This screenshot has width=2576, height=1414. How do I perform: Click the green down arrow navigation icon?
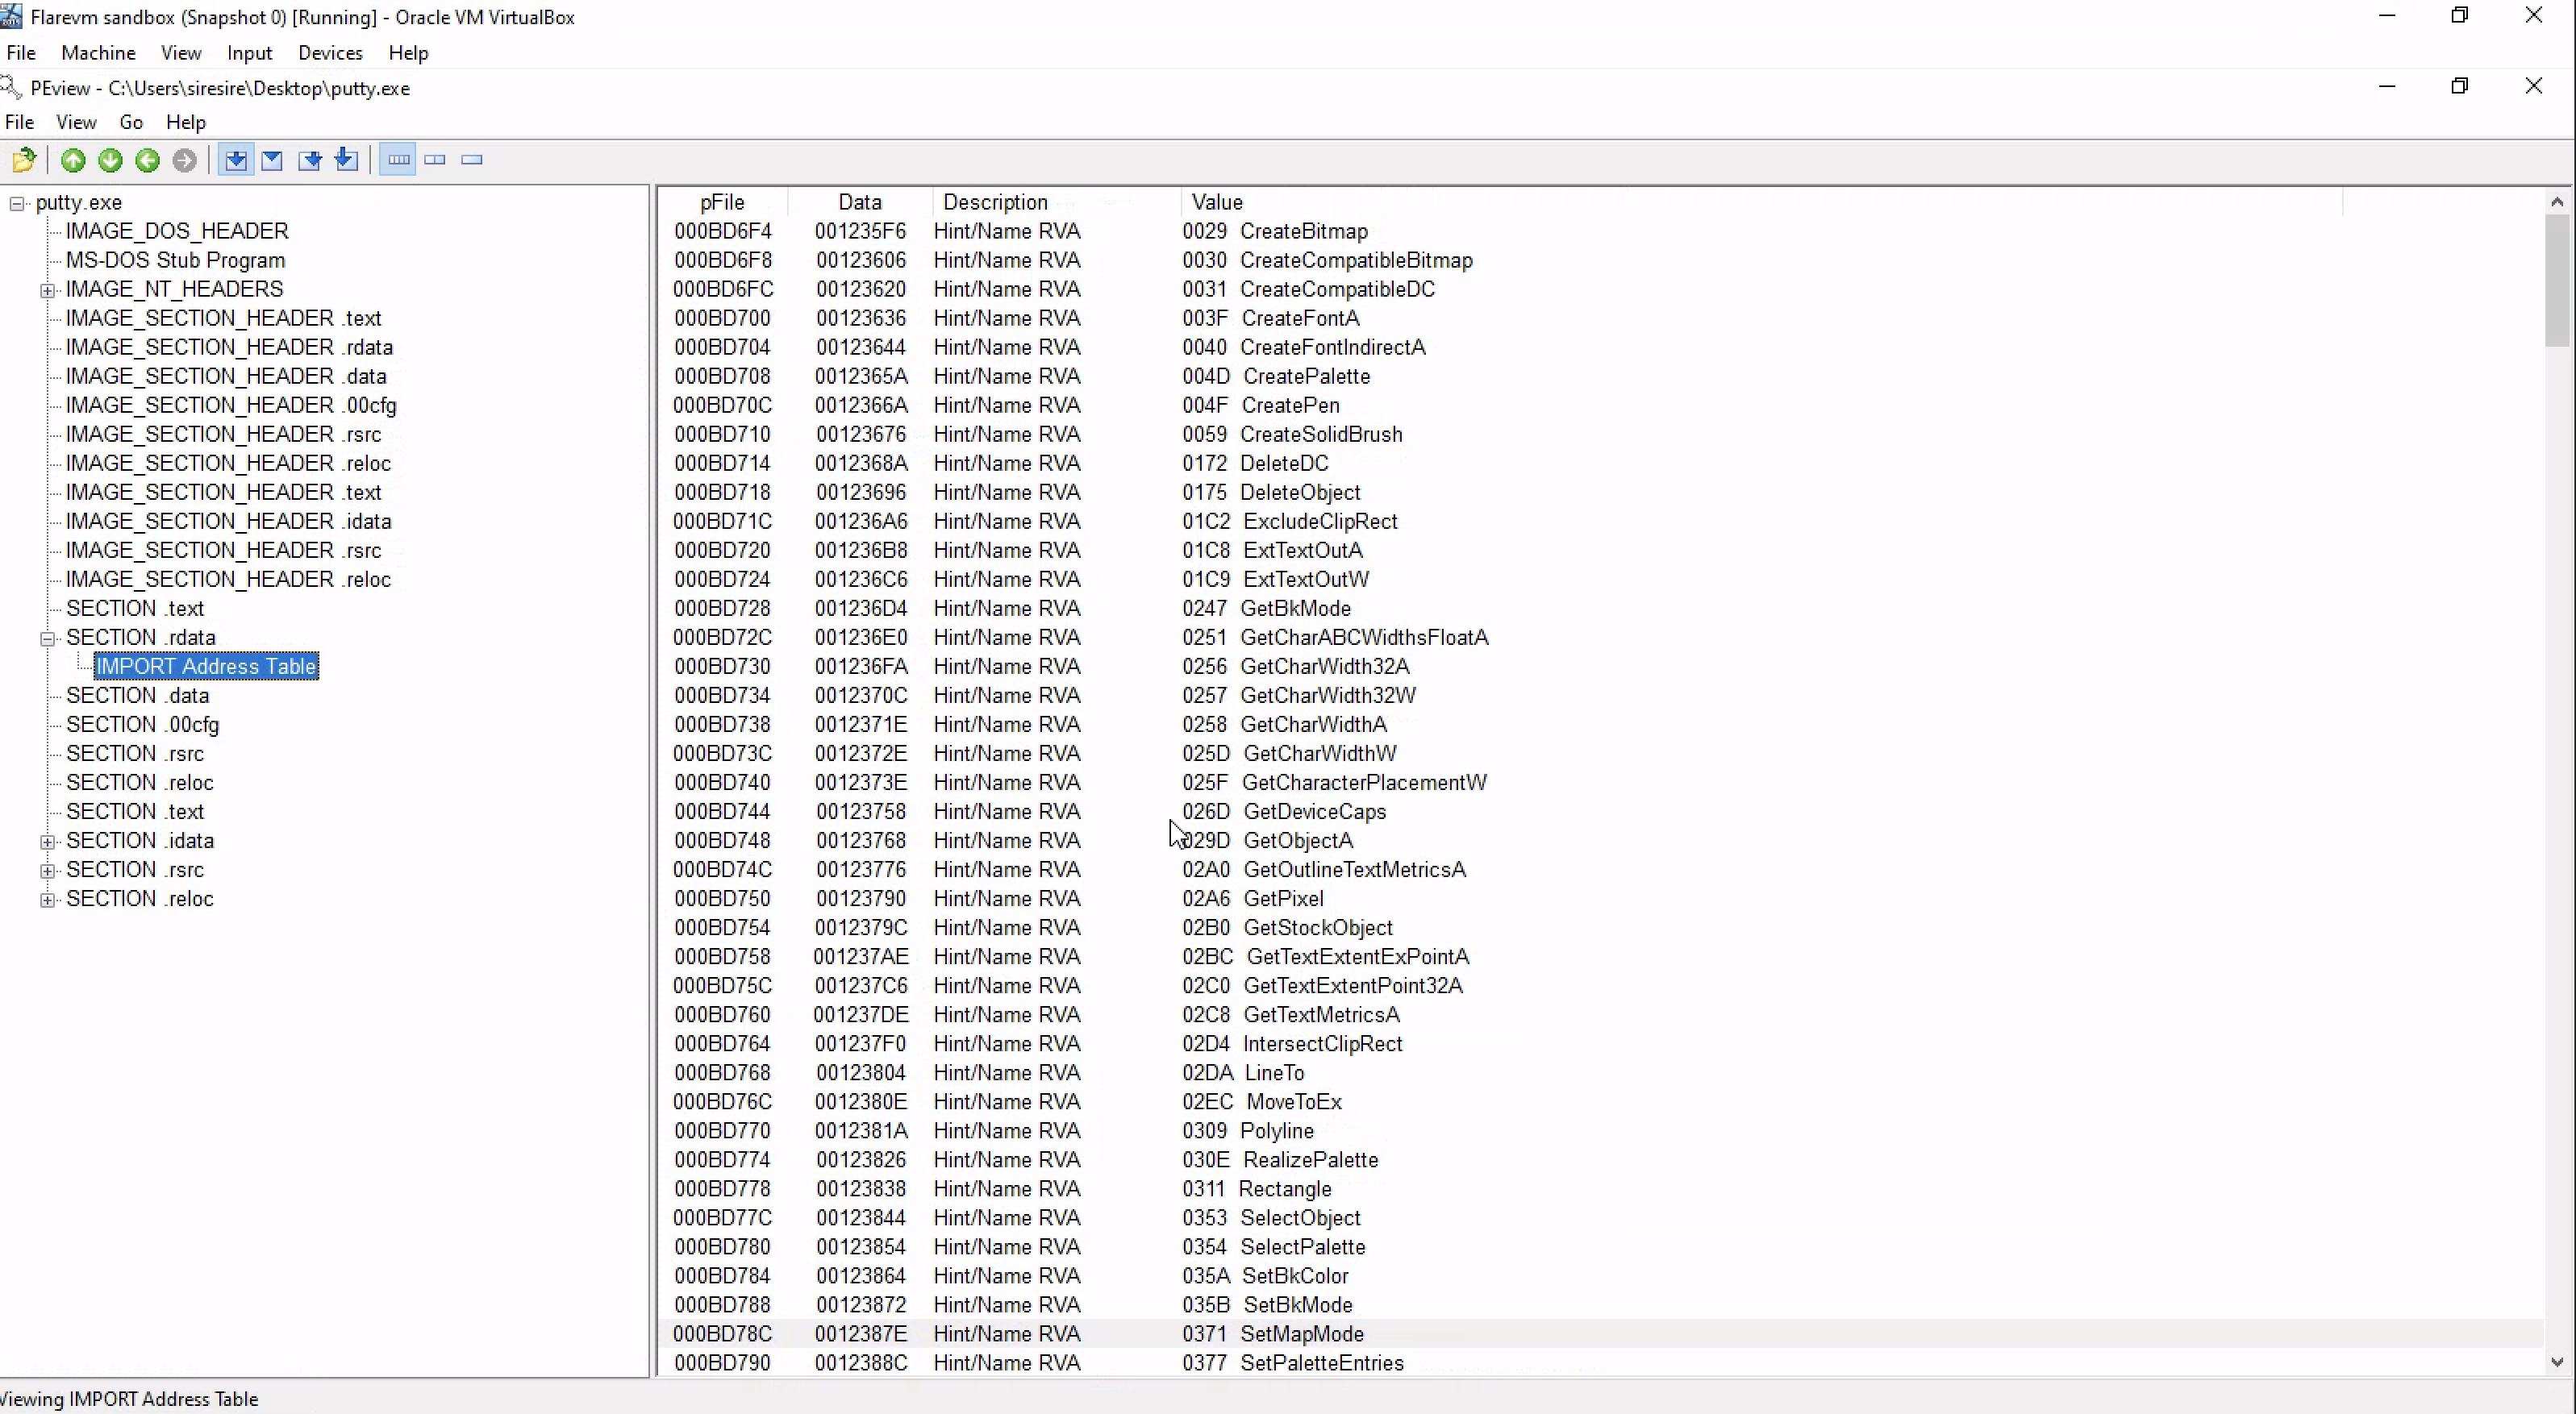tap(110, 160)
